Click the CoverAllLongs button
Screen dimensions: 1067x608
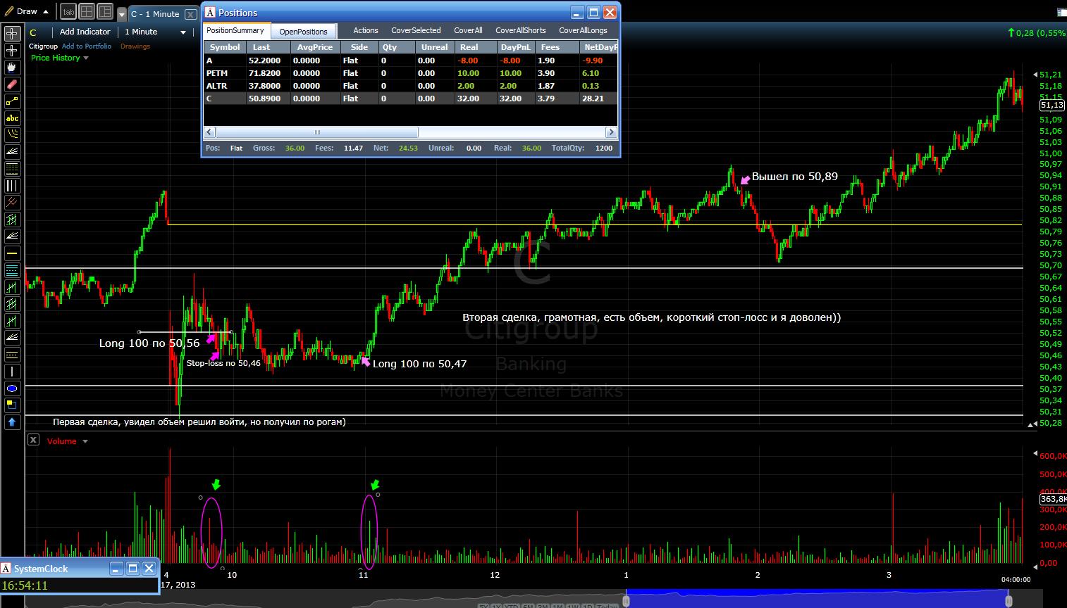pyautogui.click(x=583, y=30)
